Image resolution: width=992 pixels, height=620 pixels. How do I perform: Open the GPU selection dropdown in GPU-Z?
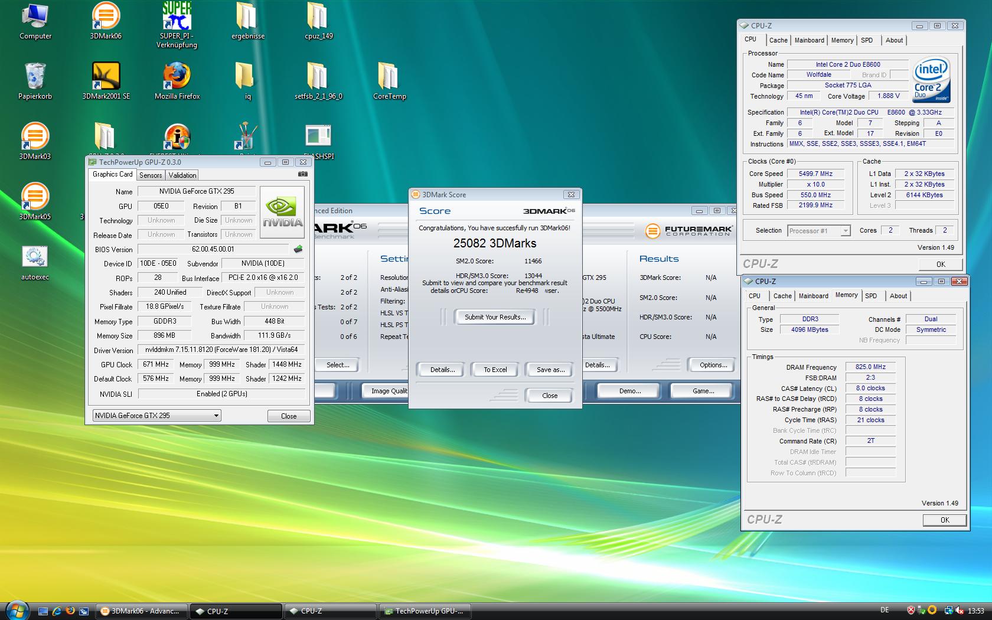[157, 416]
